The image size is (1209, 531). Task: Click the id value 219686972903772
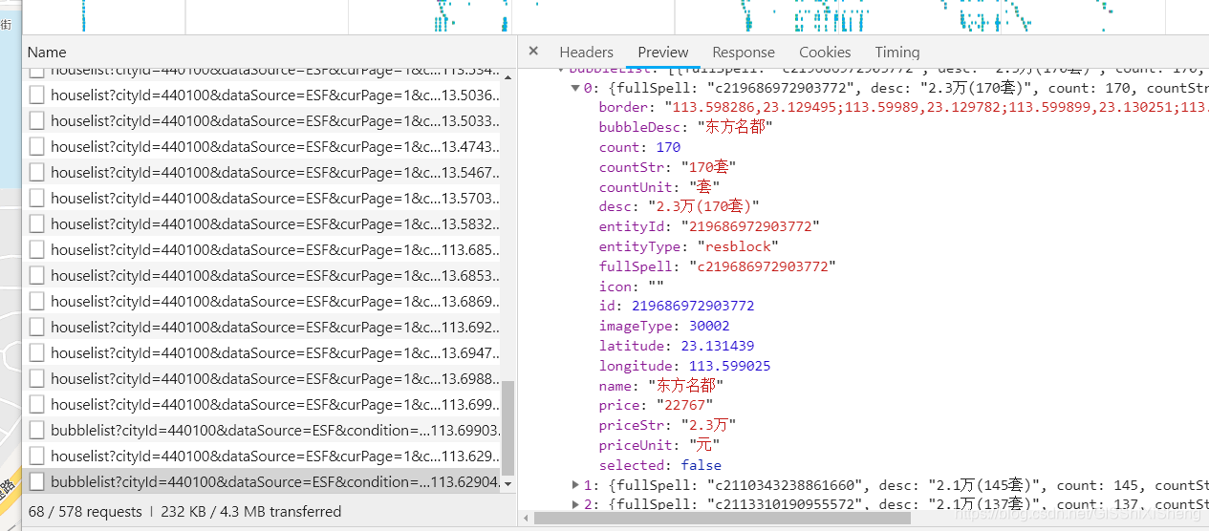(693, 307)
